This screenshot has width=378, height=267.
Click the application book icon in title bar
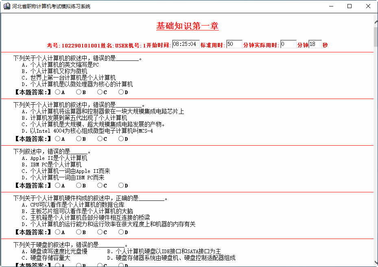click(7, 6)
